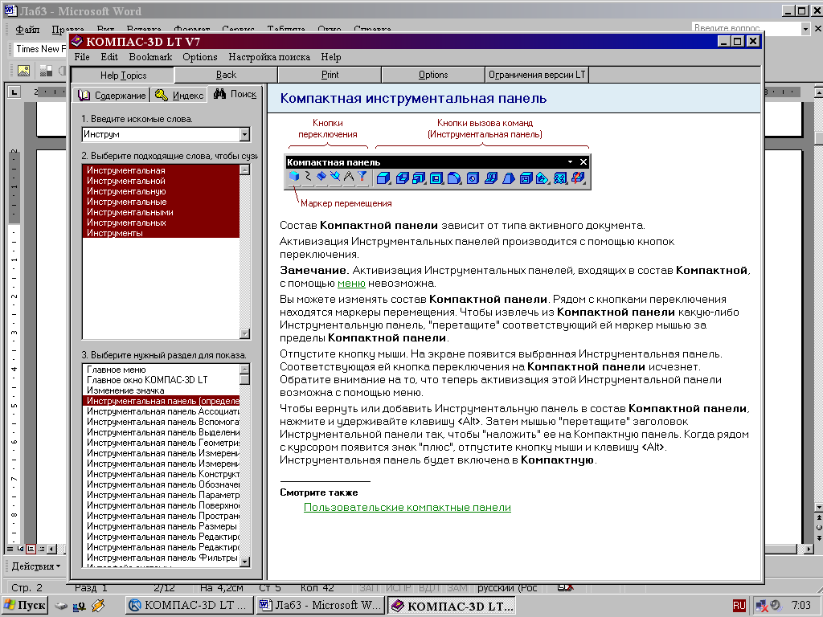Click Word's ruler tab-stop selector L button
The height and width of the screenshot is (617, 823).
tap(14, 92)
